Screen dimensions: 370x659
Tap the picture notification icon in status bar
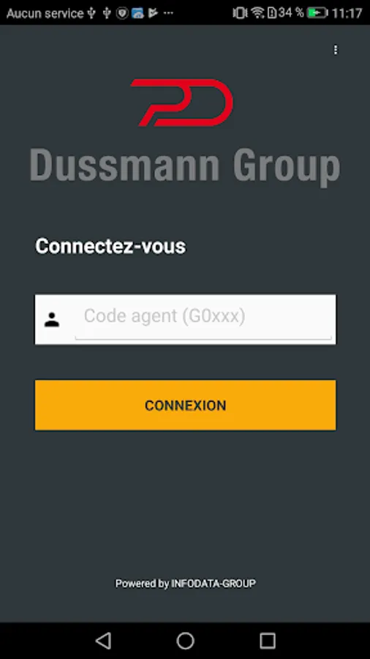(137, 13)
